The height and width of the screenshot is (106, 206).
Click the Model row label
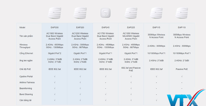click(22, 27)
